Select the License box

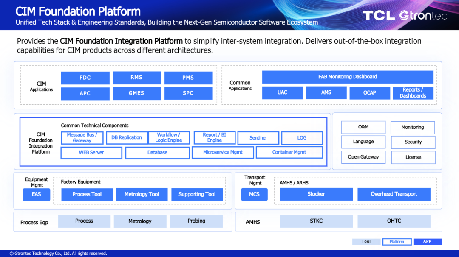tap(414, 157)
